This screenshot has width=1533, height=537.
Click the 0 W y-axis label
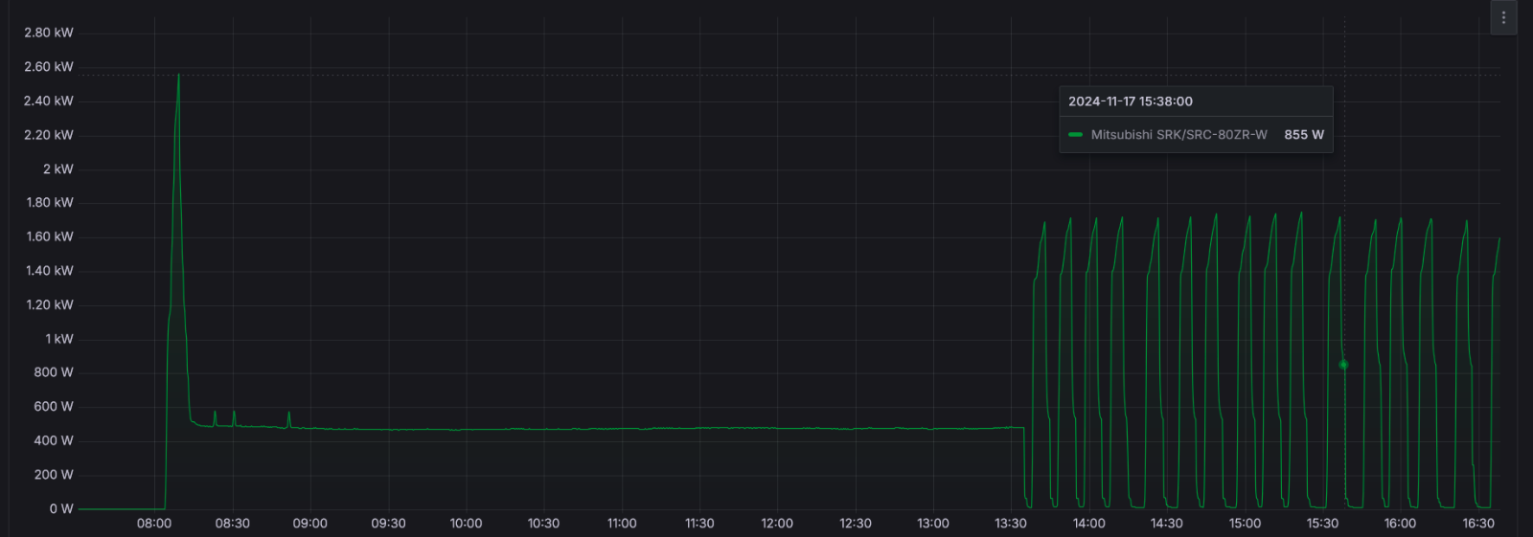(x=61, y=508)
